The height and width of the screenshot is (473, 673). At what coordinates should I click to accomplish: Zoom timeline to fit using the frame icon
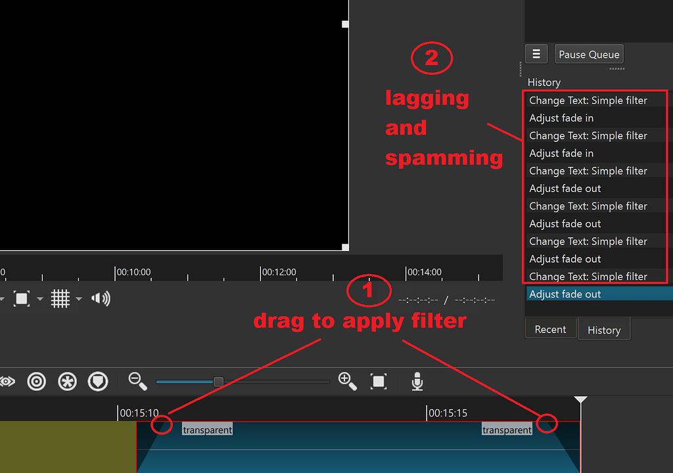(379, 381)
